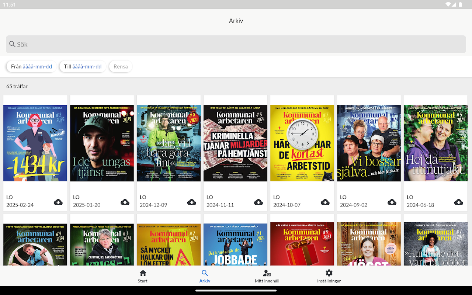Open the #7 2023 "Hur hade det" cover
This screenshot has width=472, height=295.
coord(436,244)
